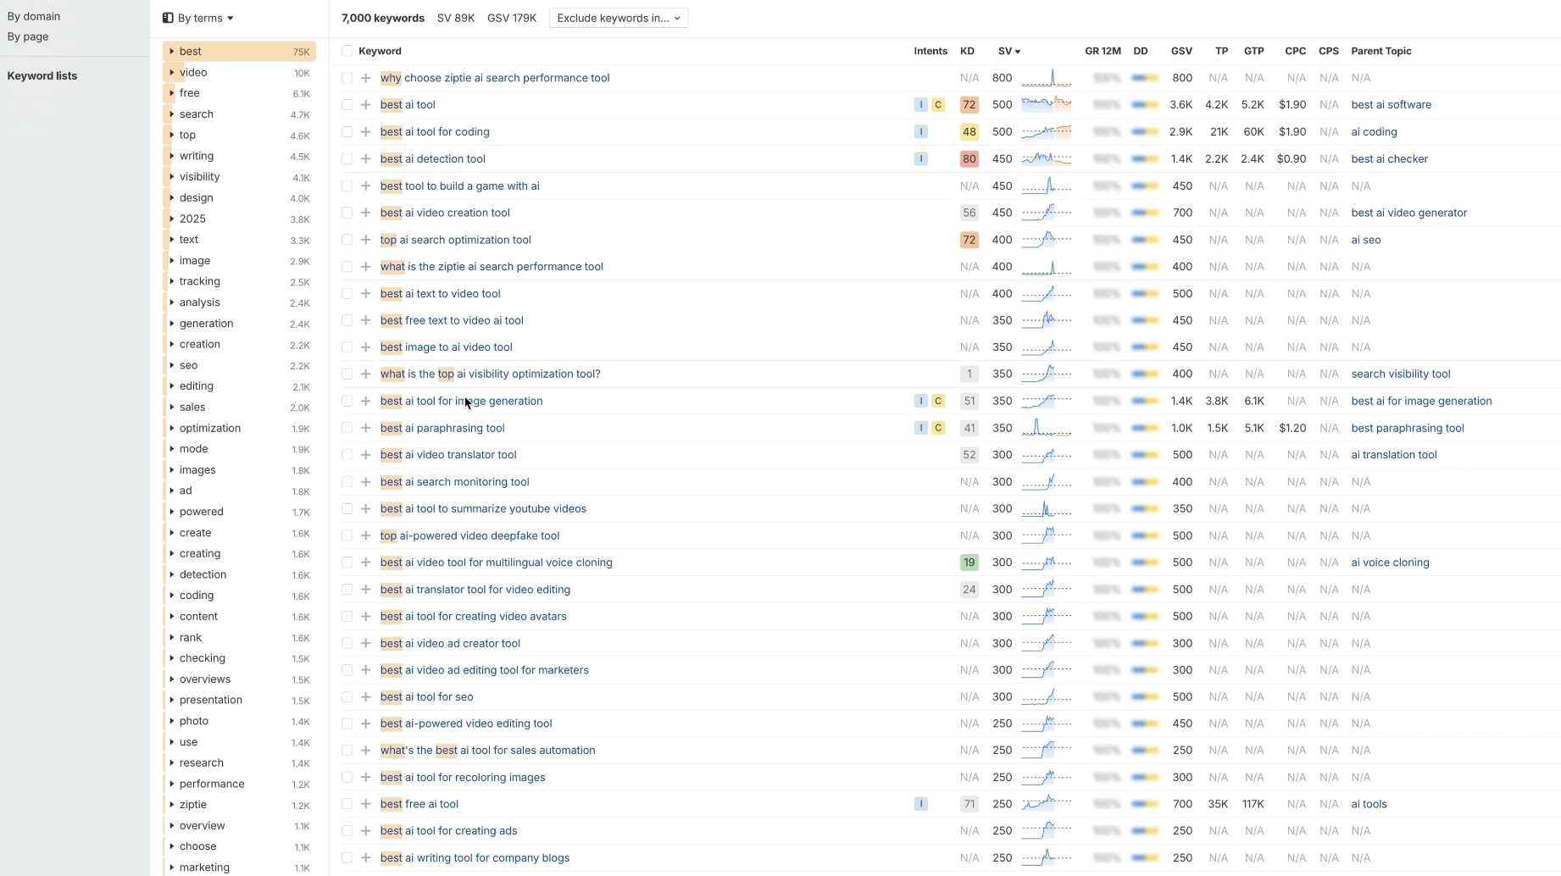Image resolution: width=1561 pixels, height=876 pixels.
Task: Switch to the "By domain" view
Action: pos(35,16)
